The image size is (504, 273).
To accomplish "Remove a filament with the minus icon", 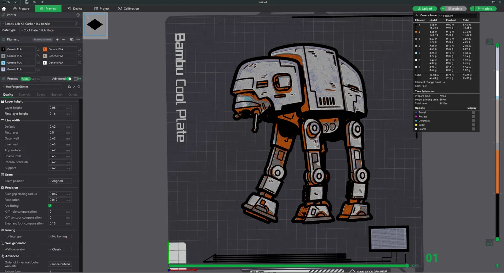I will pyautogui.click(x=63, y=40).
